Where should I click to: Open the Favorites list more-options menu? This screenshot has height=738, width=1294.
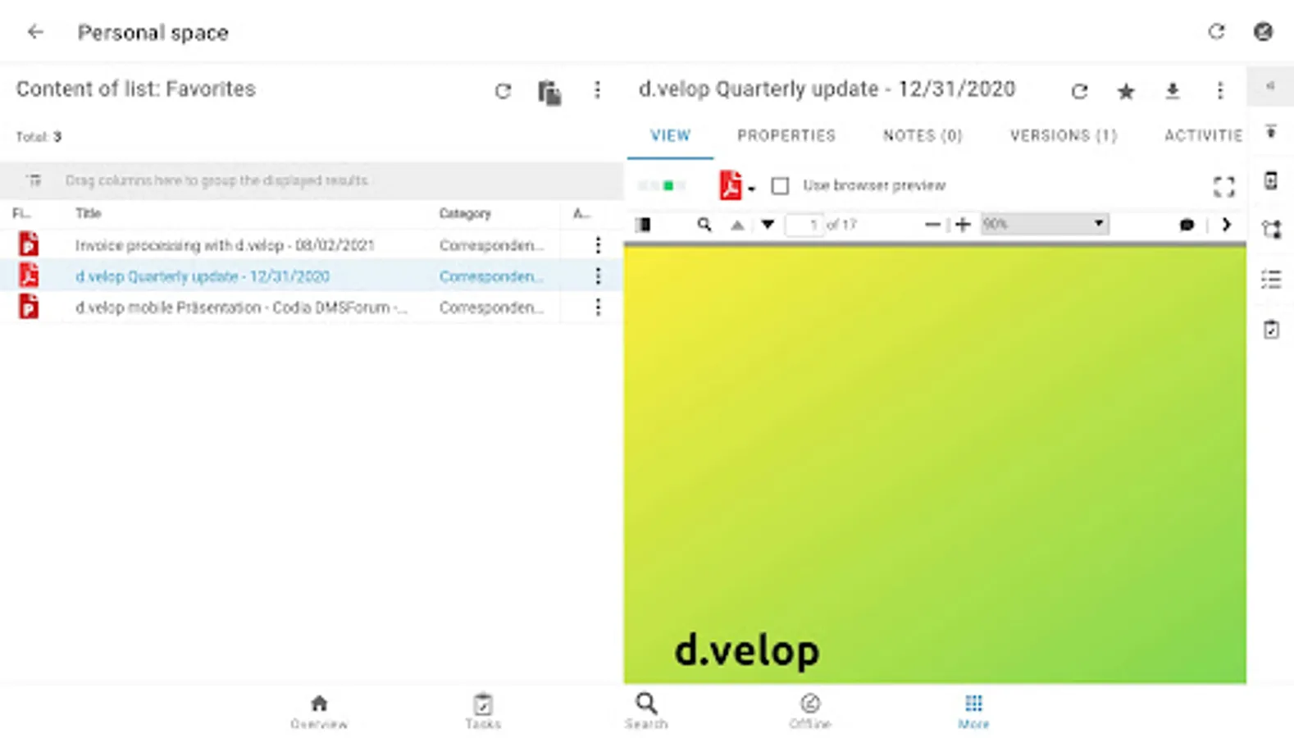[598, 90]
